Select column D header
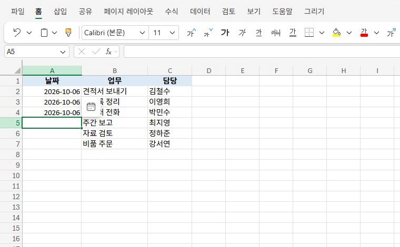This screenshot has height=247, width=400. click(x=208, y=70)
